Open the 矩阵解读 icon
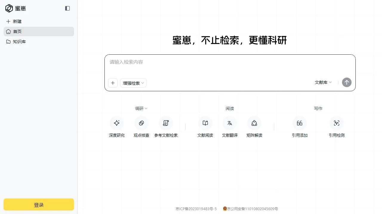The height and width of the screenshot is (214, 382). [x=254, y=123]
